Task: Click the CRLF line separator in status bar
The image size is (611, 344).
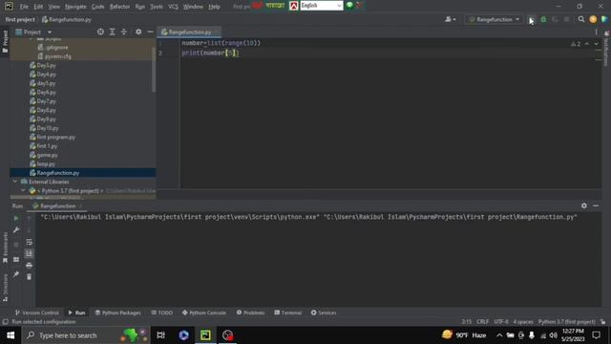Action: point(482,322)
